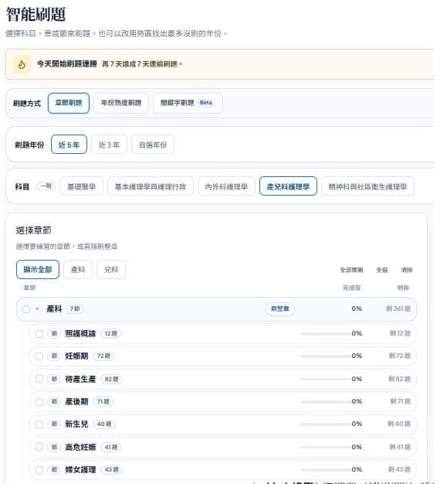Click the 節 badge next to 婦女護理
The height and width of the screenshot is (484, 440).
click(x=54, y=469)
